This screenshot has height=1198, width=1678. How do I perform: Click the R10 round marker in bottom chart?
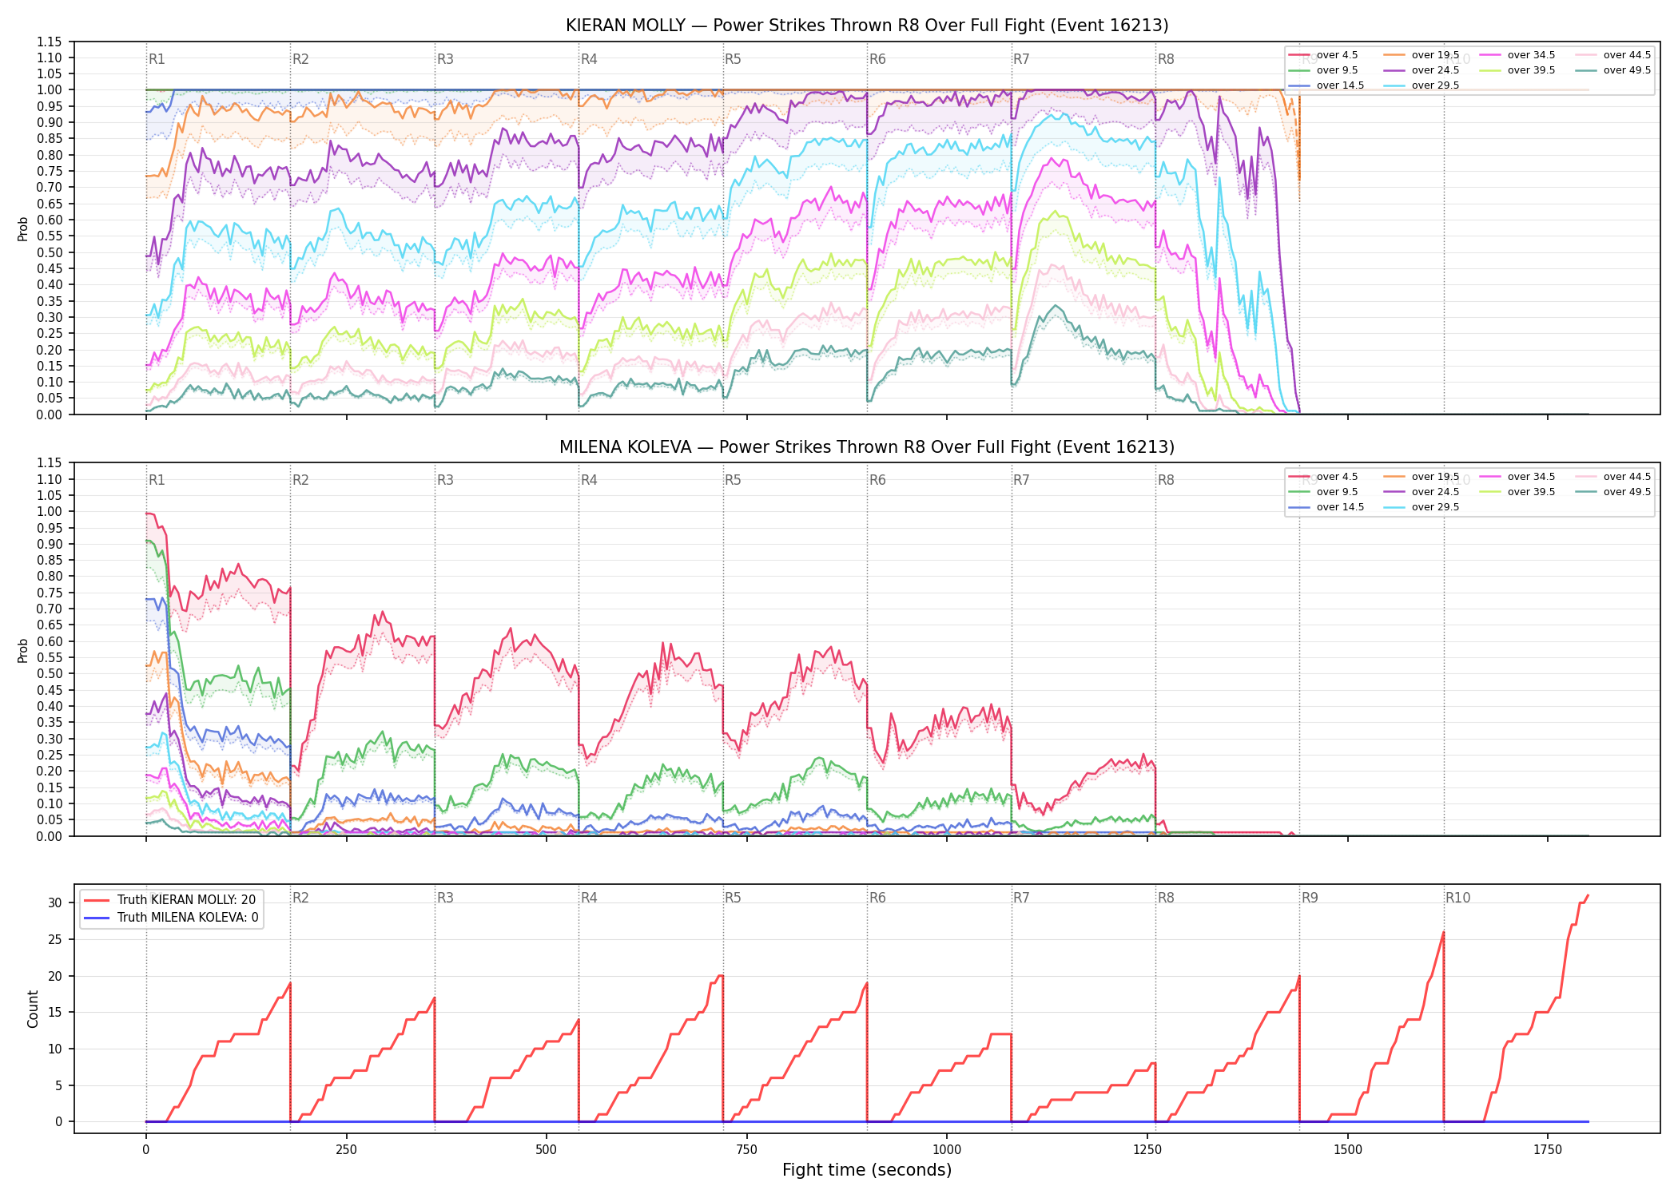point(1457,898)
